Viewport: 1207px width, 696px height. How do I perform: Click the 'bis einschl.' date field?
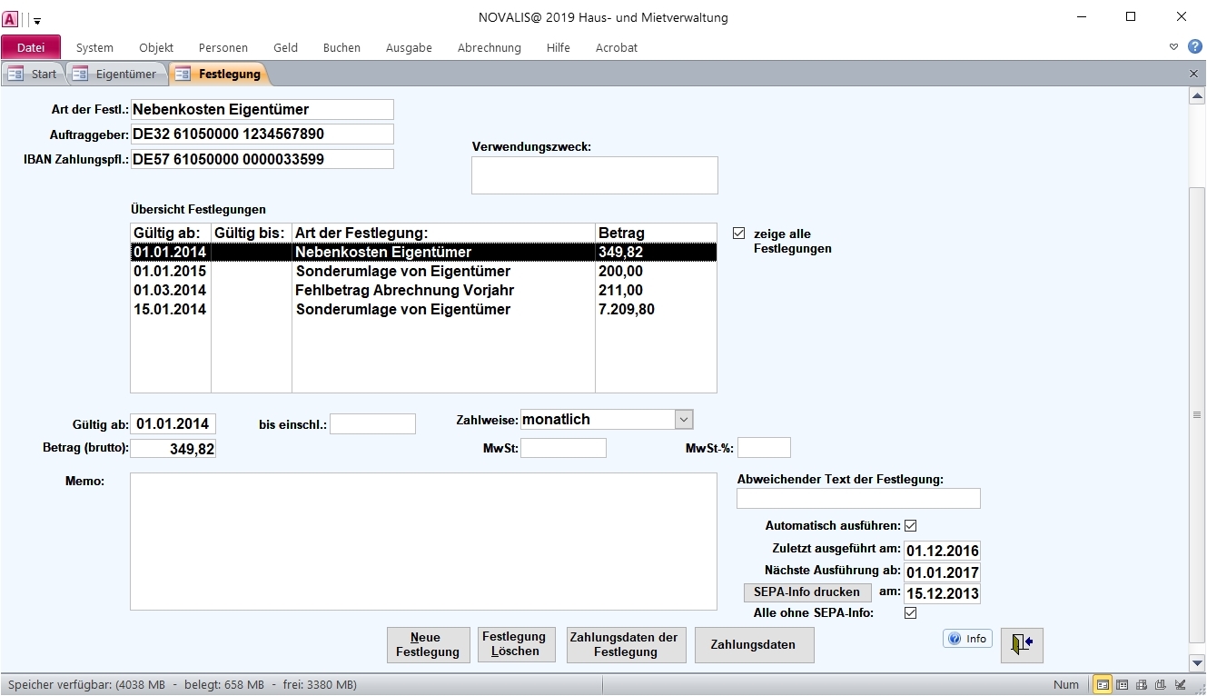372,424
